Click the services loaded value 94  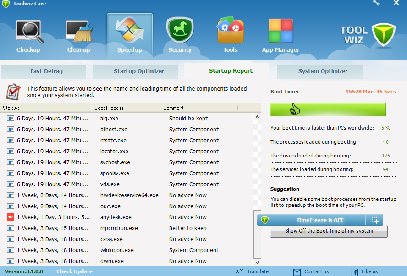[385, 169]
